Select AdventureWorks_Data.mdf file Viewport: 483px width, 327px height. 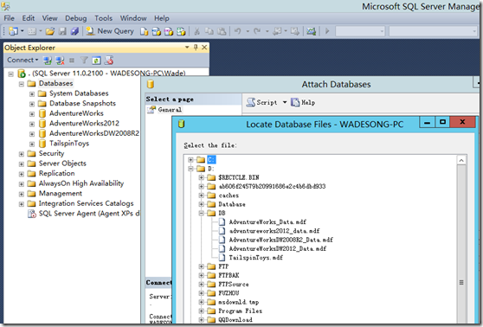click(x=267, y=222)
